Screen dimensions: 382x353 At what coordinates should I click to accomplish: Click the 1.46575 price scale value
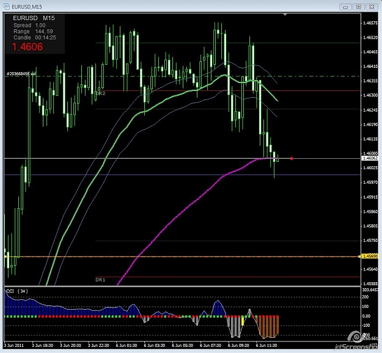point(370,23)
